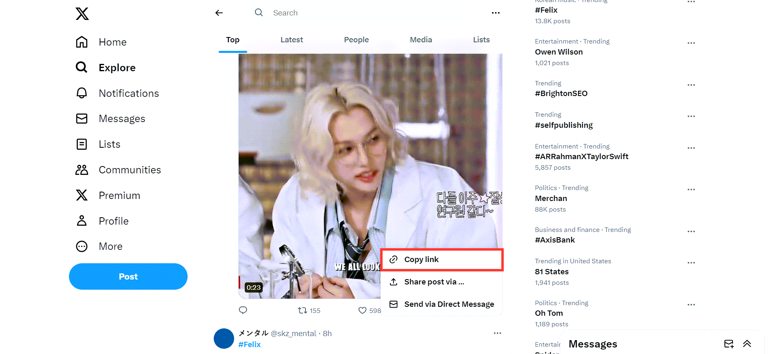Open the Oh Tom trend

coord(549,313)
